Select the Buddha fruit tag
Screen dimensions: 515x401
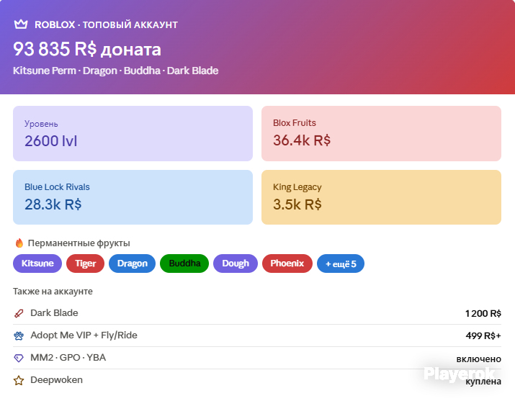(184, 263)
